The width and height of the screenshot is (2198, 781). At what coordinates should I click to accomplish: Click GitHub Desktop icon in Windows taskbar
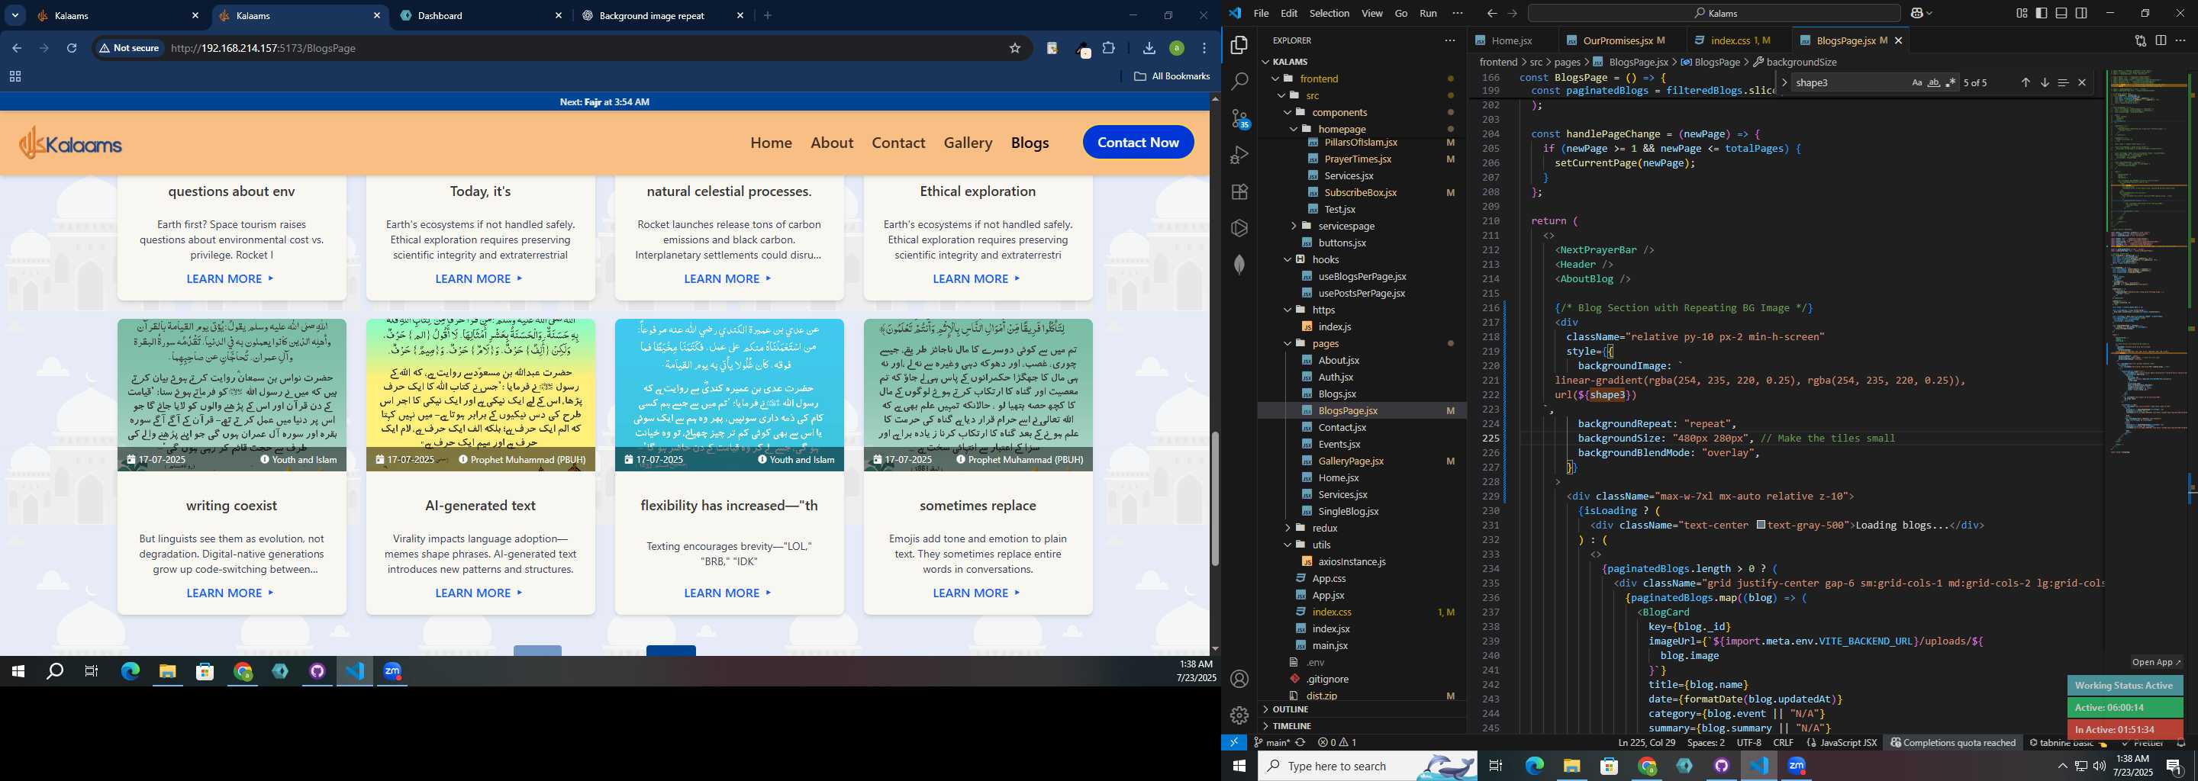pos(1722,767)
